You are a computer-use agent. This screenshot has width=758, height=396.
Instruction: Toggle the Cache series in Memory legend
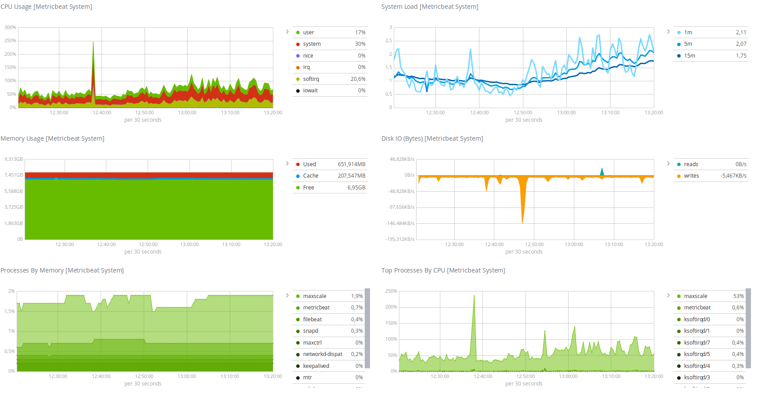[310, 176]
